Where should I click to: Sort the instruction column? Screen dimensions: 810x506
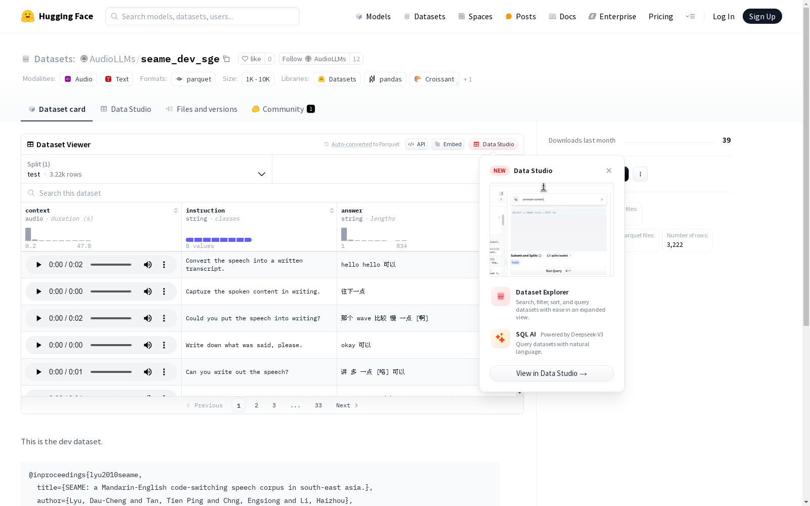point(332,210)
